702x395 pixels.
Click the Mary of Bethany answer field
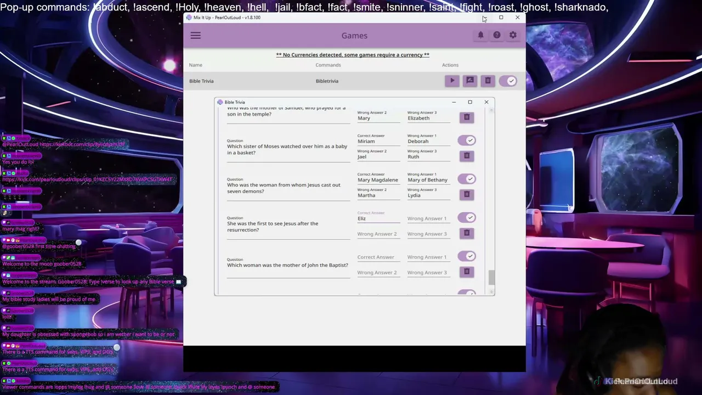point(428,179)
